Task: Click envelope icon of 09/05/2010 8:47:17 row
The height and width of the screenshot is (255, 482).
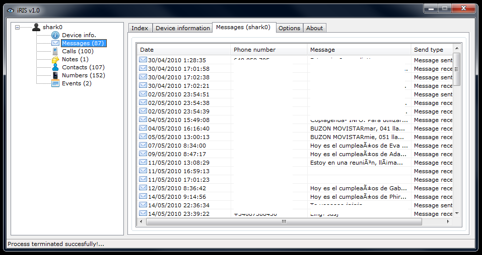Action: (143, 154)
